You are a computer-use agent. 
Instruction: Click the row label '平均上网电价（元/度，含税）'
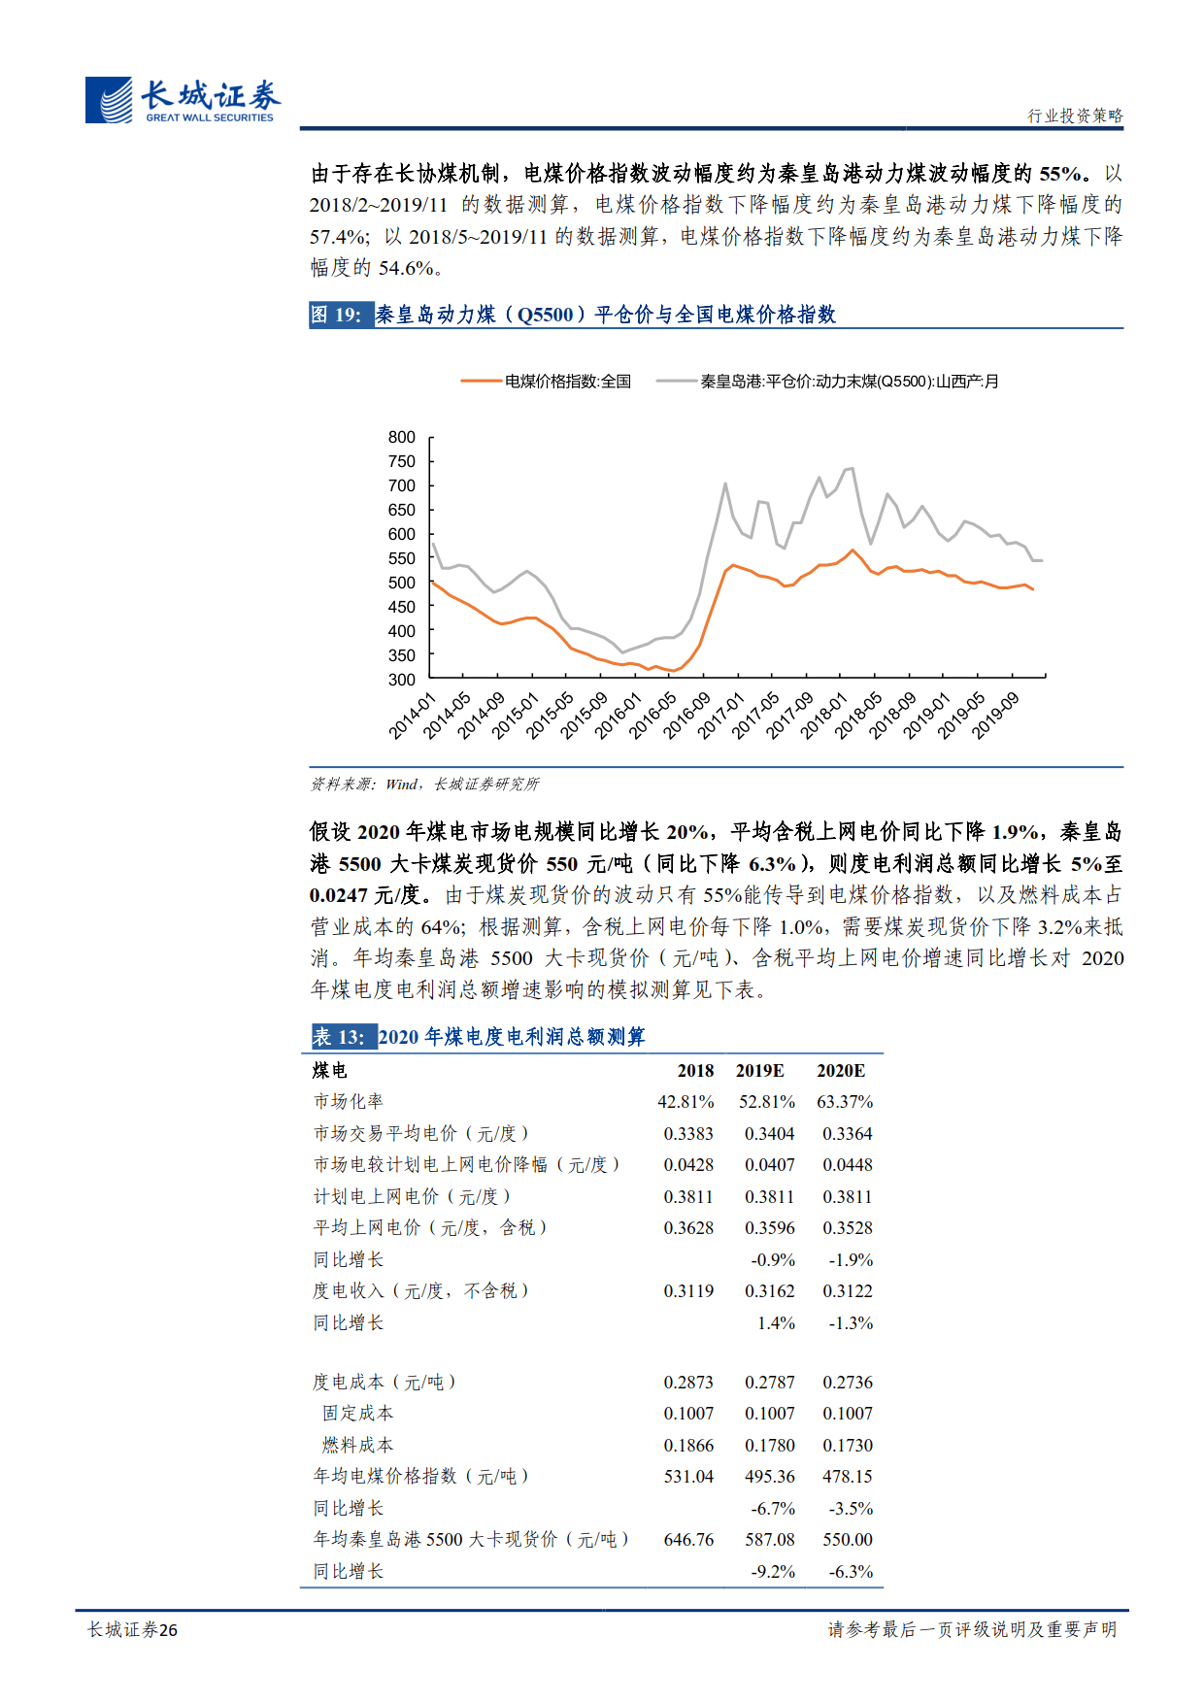430,1227
